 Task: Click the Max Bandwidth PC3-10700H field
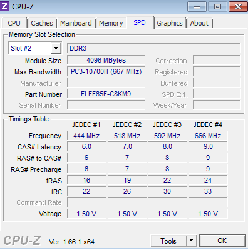[x=106, y=71]
